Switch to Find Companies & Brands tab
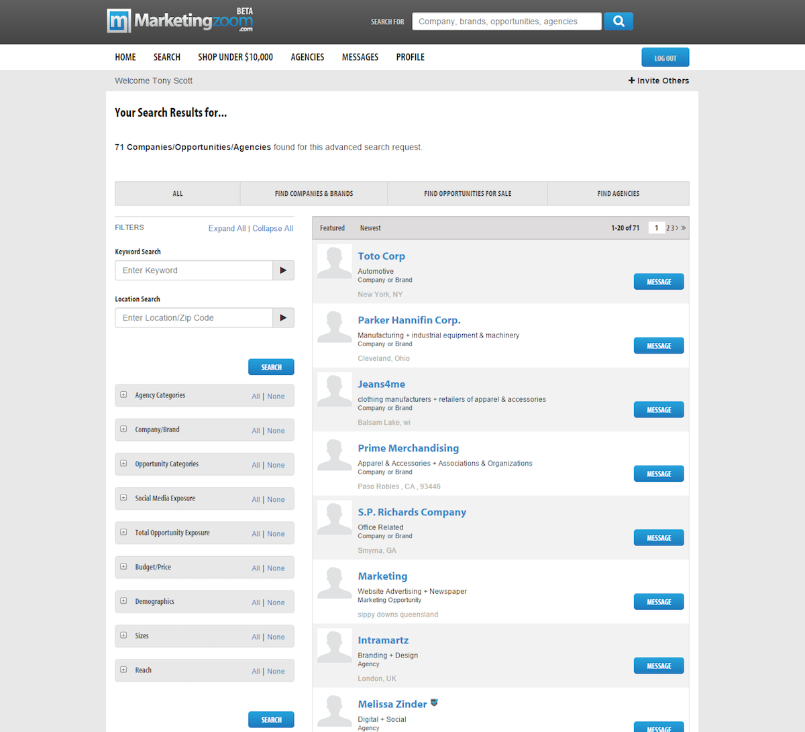 (314, 194)
